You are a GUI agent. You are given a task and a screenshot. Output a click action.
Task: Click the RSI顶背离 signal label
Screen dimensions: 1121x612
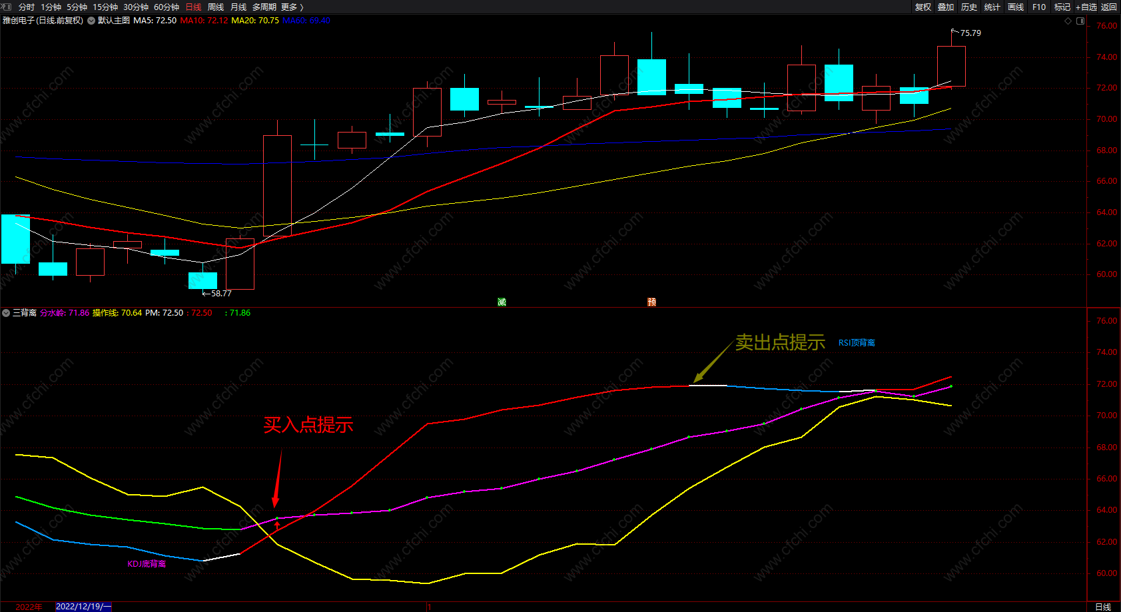(x=857, y=343)
